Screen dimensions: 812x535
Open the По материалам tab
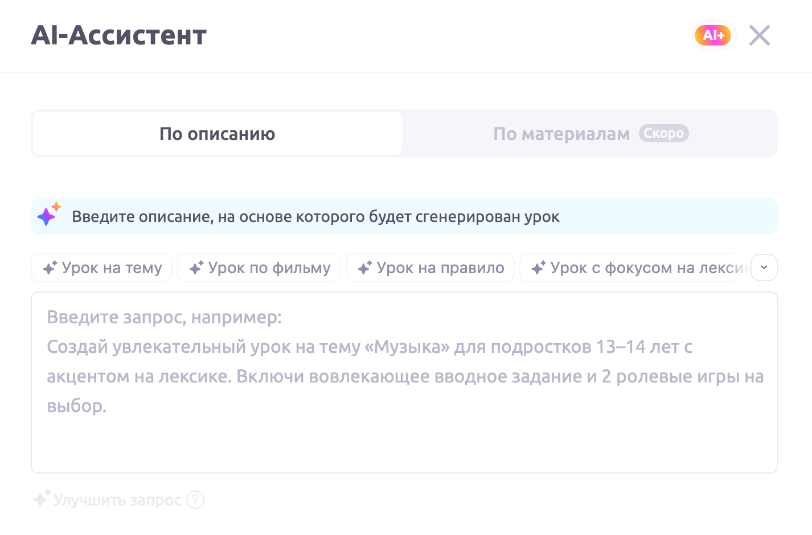point(561,134)
